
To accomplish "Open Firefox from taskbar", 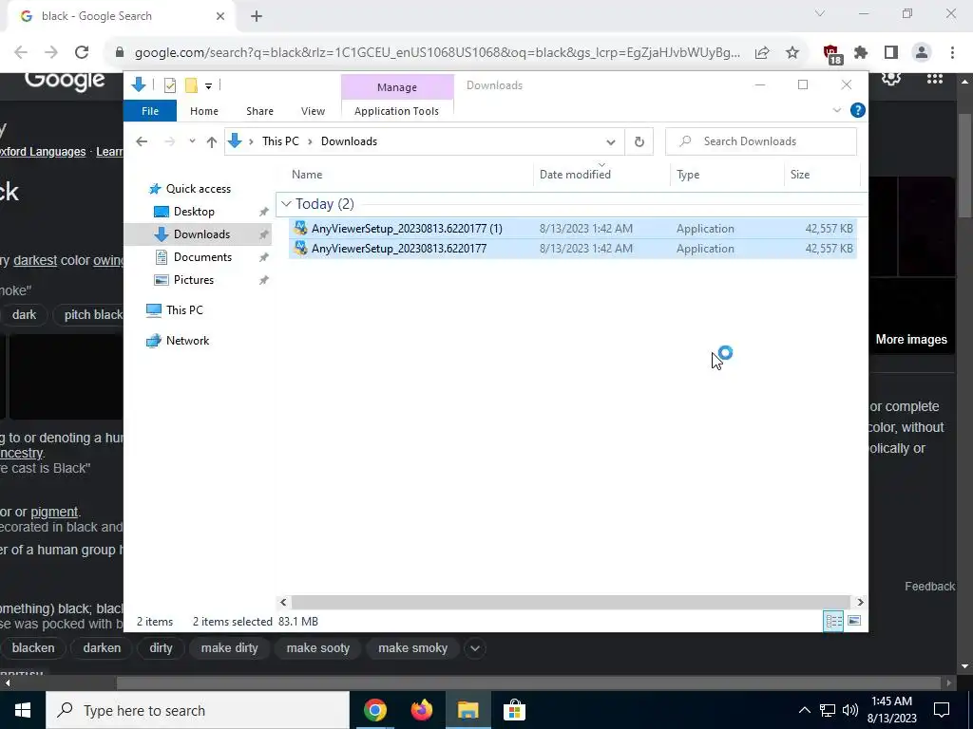I will (421, 710).
